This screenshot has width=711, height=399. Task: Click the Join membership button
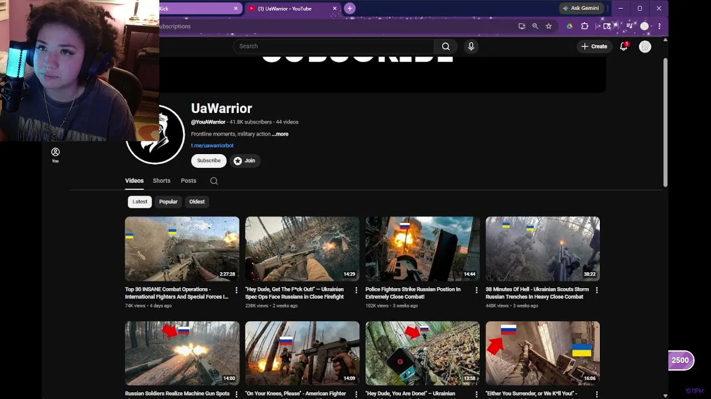pyautogui.click(x=244, y=161)
